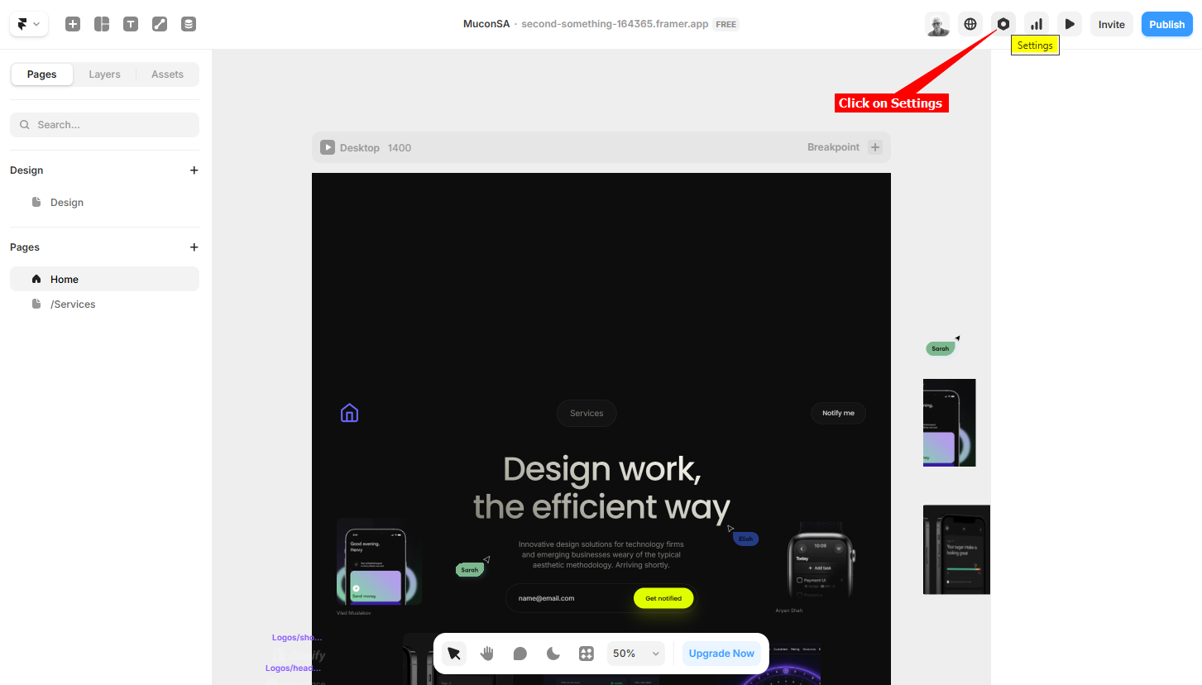Click the Insert plus tool
1202x685 pixels.
73,24
